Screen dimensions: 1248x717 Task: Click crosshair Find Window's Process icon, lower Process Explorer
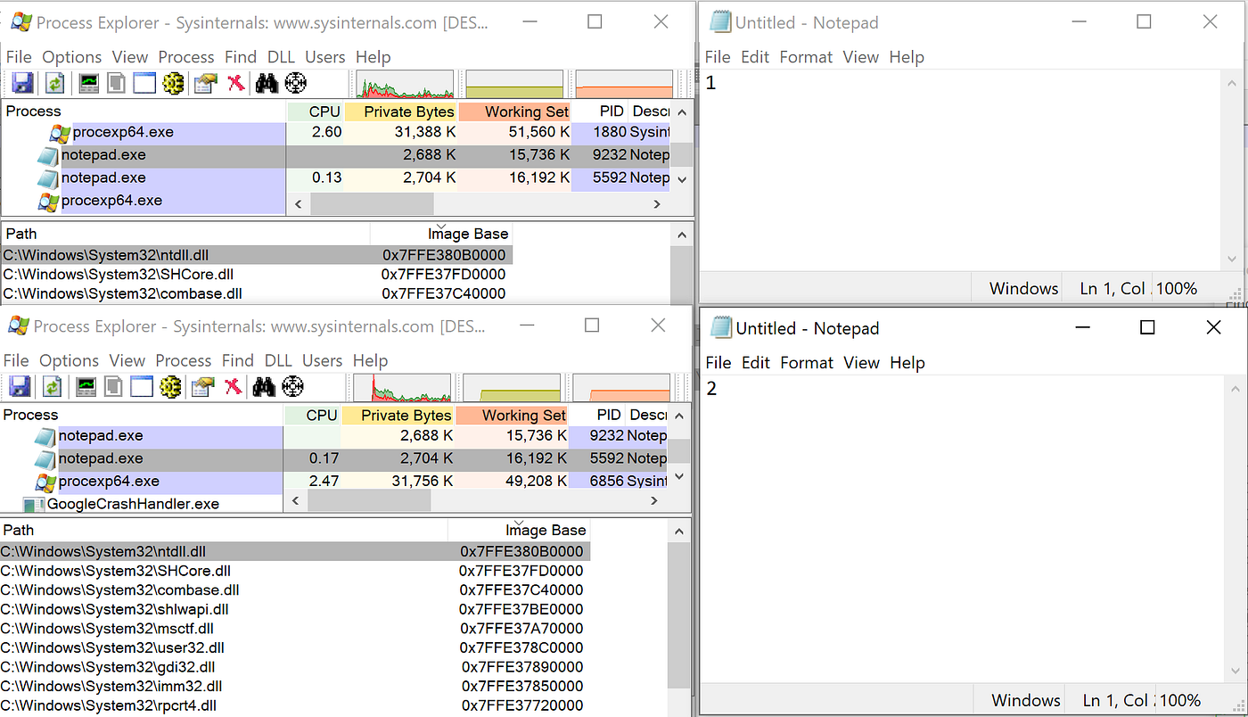[x=292, y=386]
